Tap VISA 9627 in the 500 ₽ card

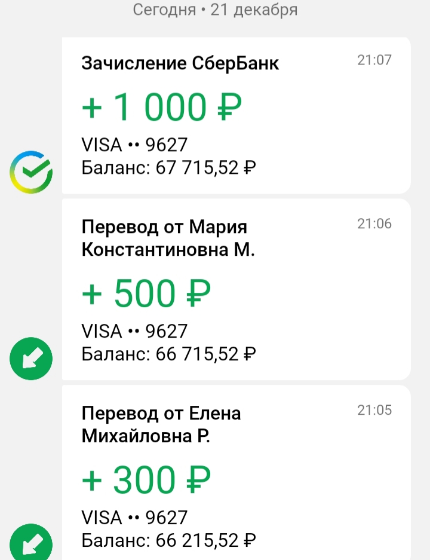click(x=134, y=331)
